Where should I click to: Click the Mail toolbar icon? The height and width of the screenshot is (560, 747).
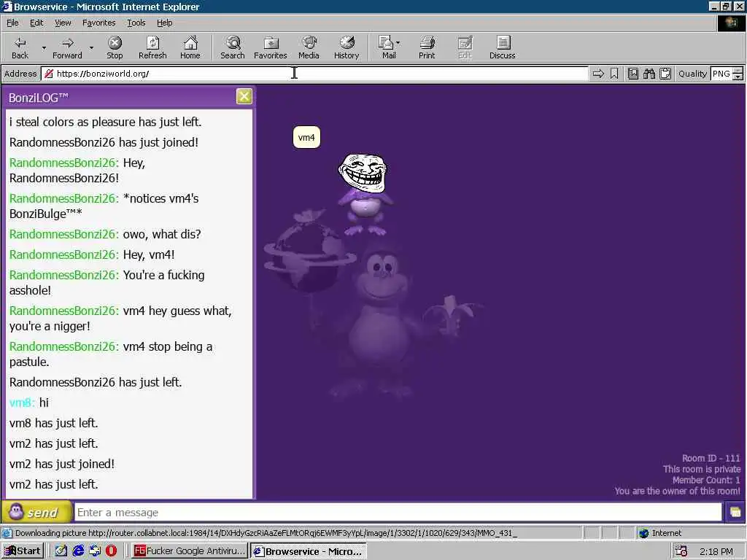click(386, 47)
